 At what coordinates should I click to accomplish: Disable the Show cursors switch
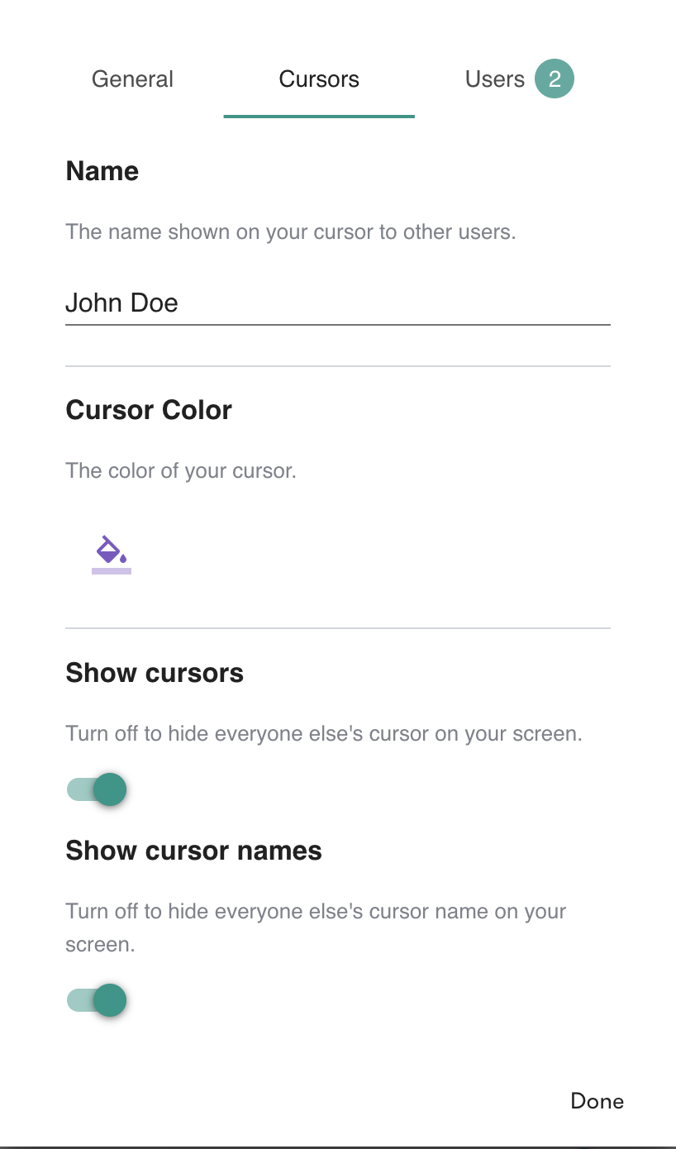(x=98, y=789)
